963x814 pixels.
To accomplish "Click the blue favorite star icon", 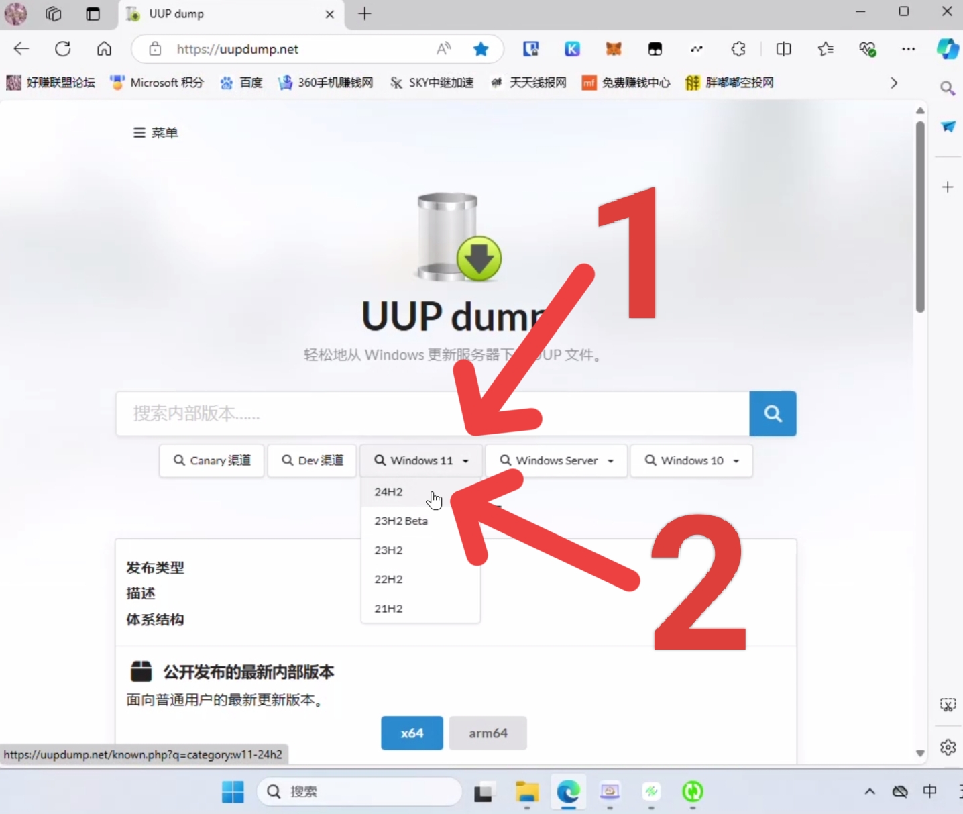I will 481,49.
